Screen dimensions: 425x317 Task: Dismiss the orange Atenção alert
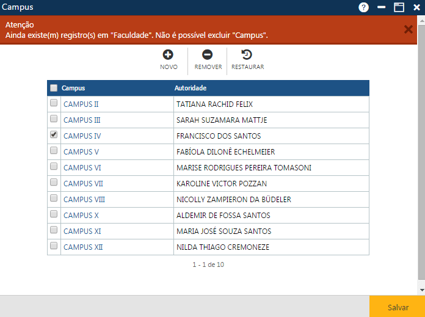pos(409,29)
